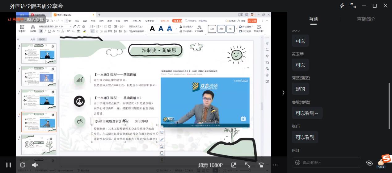Enter fullscreen video mode in player bar
Screen dimensions: 392x173
tap(248, 165)
